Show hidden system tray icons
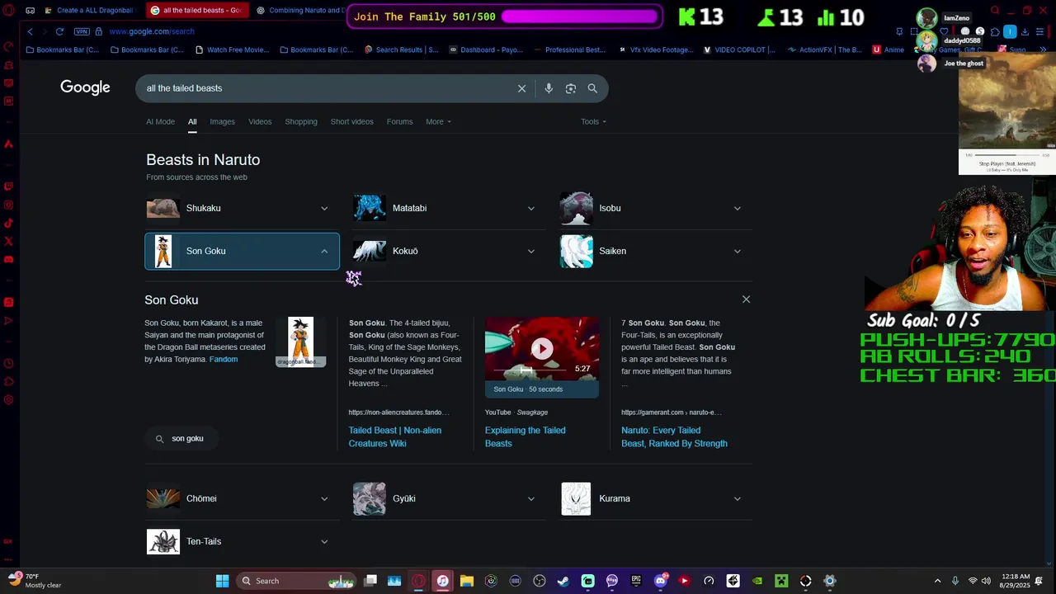This screenshot has width=1056, height=594. pos(937,581)
